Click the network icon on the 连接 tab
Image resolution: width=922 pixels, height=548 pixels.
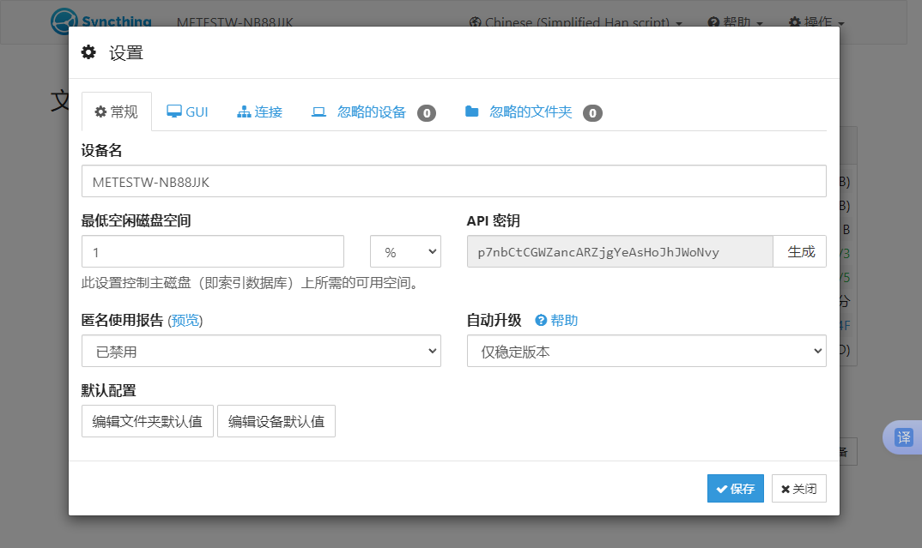click(244, 111)
